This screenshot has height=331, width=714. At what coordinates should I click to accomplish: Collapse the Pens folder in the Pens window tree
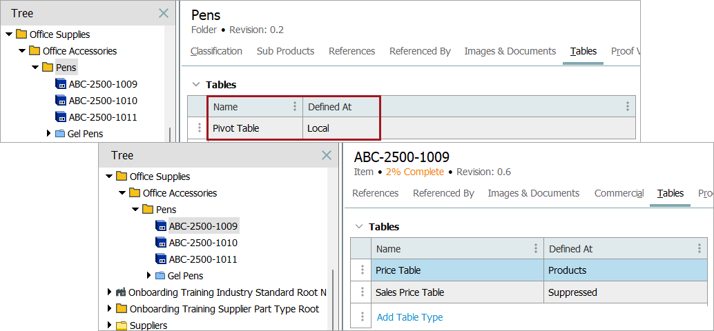[x=35, y=68]
